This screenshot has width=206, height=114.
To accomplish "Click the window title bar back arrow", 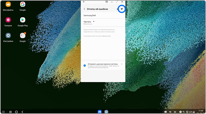I will click(x=84, y=2).
